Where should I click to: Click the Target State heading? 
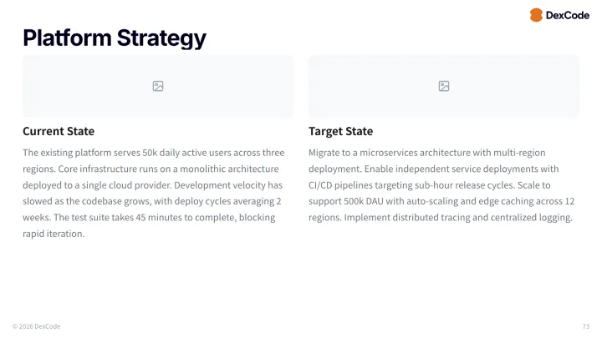(340, 131)
